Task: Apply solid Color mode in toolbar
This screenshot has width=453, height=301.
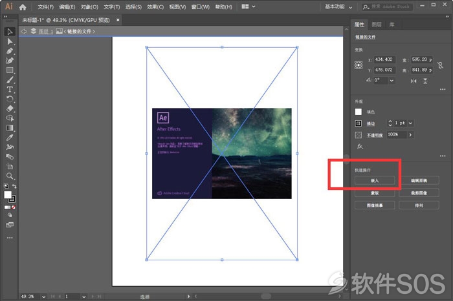Action: (6, 207)
